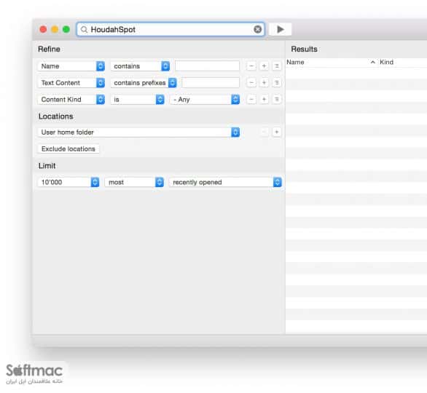Open the Content Kind row options menu
This screenshot has height=393, width=427.
[x=276, y=99]
